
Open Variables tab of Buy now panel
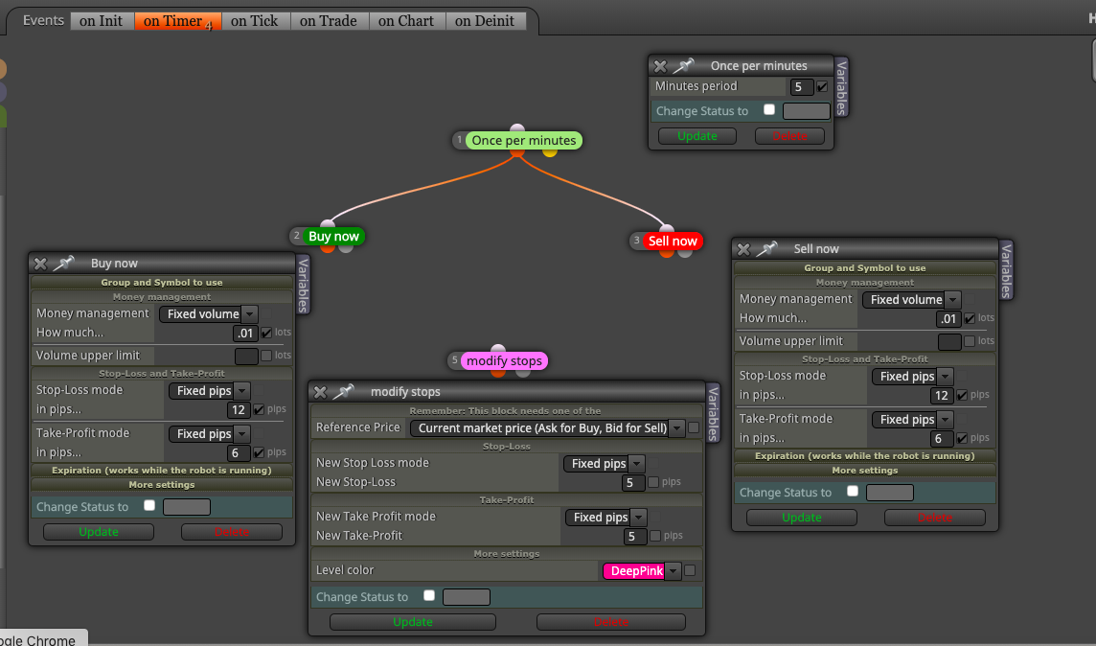tap(303, 284)
